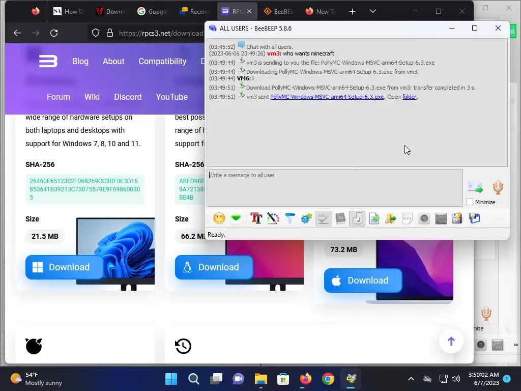Click the FreeBSD devil icon
The width and height of the screenshot is (521, 391).
pos(34,346)
